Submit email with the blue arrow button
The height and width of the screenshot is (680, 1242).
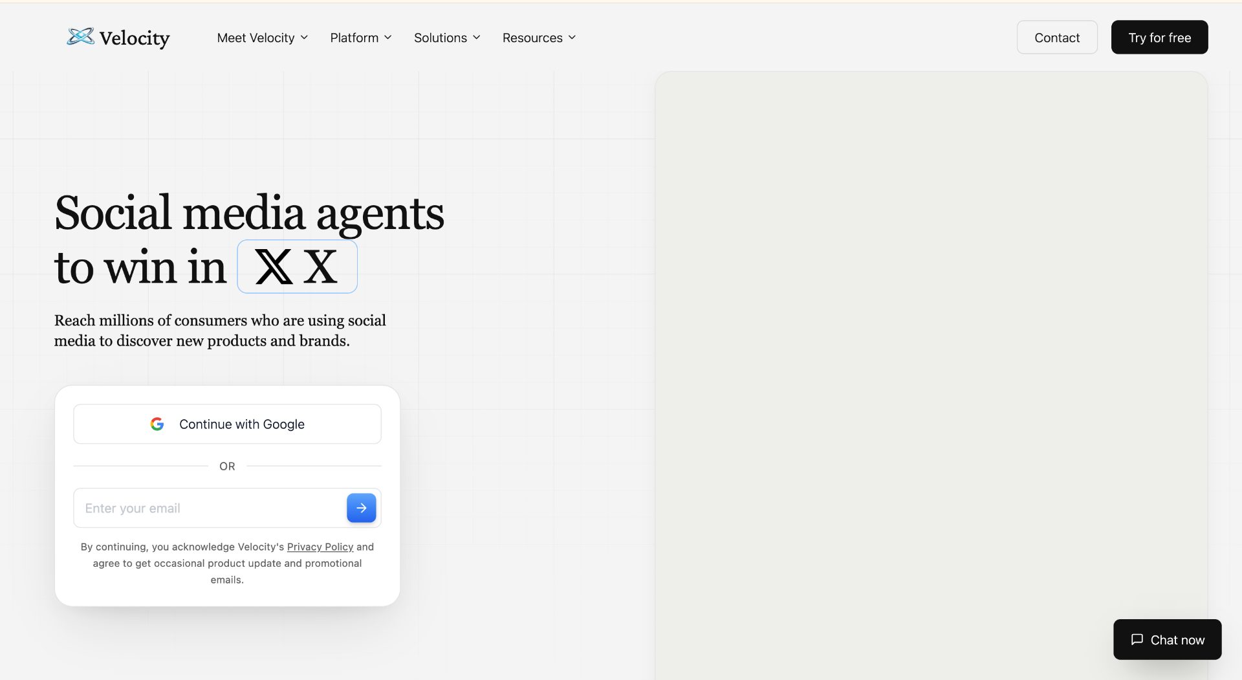362,508
